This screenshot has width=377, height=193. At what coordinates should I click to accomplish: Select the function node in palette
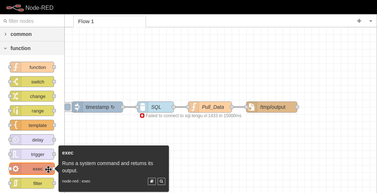click(32, 67)
